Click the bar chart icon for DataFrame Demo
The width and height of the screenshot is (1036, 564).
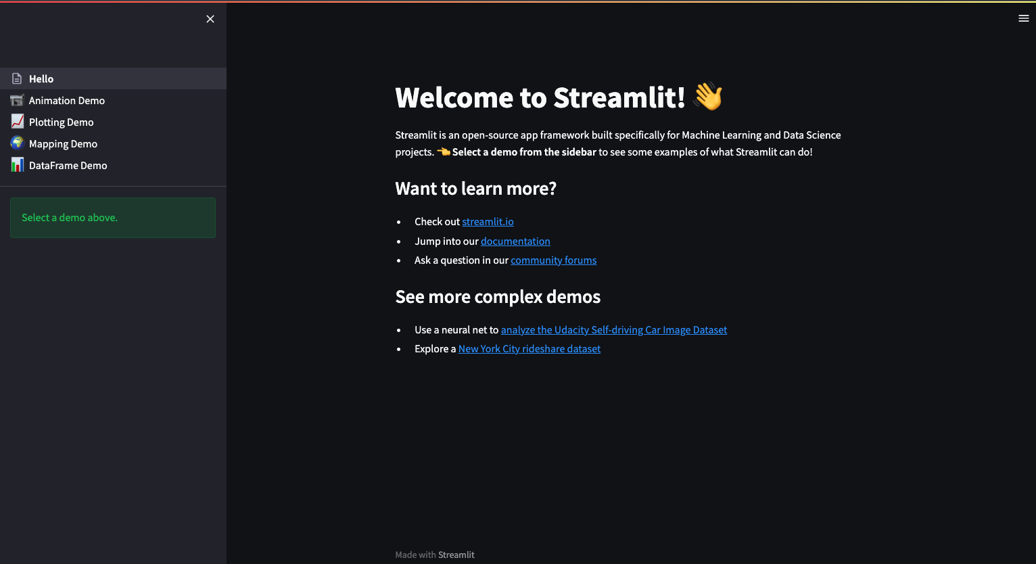(x=17, y=164)
